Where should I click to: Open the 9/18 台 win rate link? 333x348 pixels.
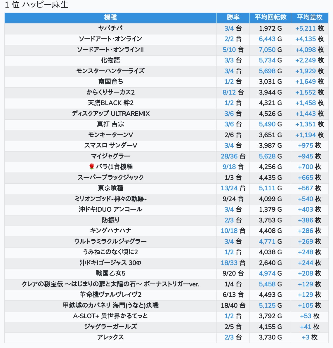click(x=229, y=167)
